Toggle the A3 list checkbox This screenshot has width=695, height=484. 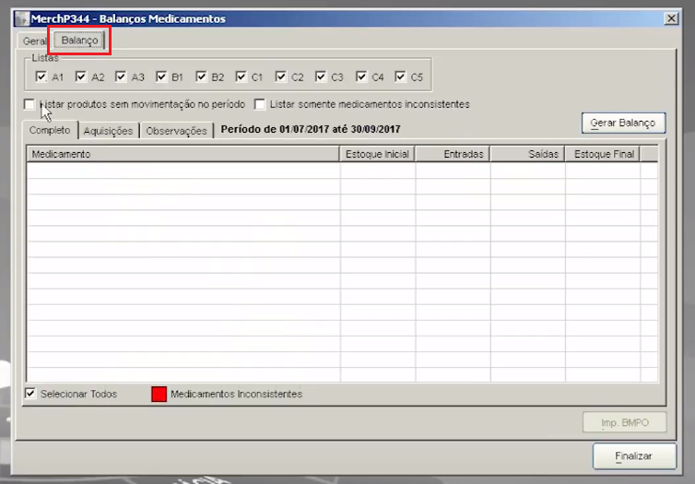121,77
